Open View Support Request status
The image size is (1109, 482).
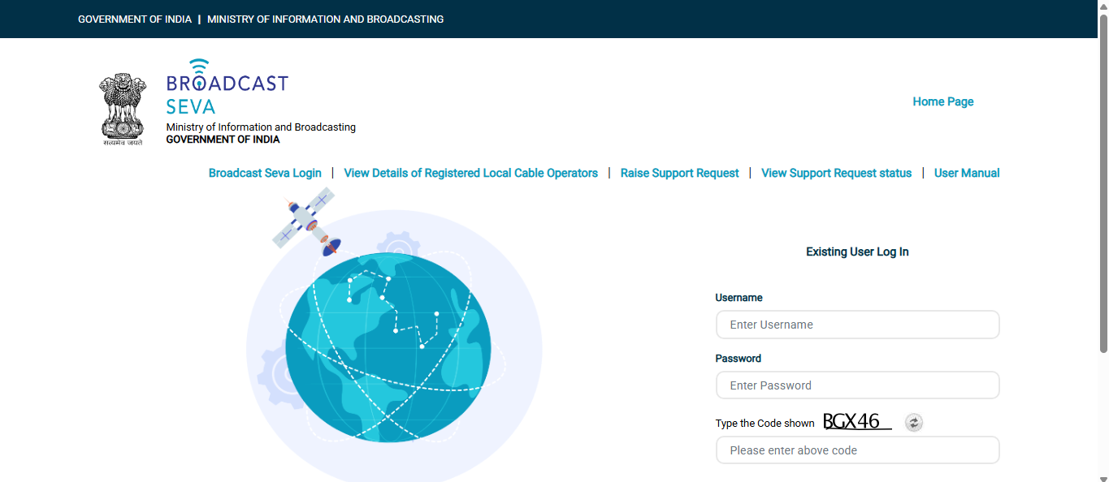point(836,173)
